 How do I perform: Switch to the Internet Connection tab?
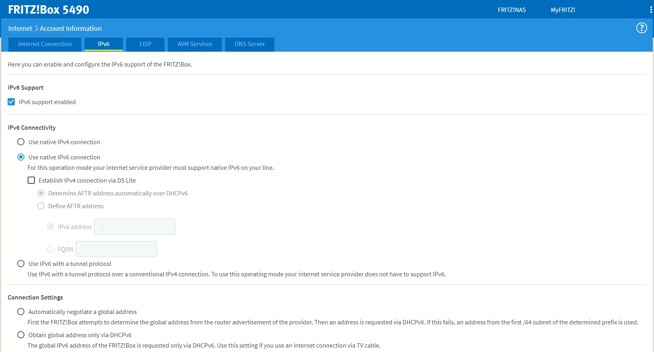(x=45, y=44)
